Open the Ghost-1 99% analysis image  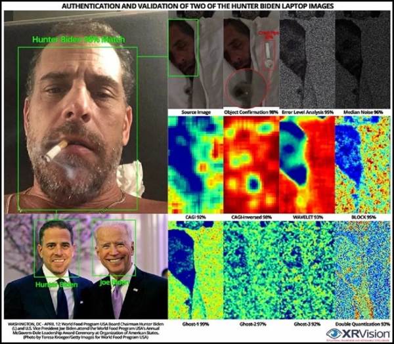pos(195,267)
